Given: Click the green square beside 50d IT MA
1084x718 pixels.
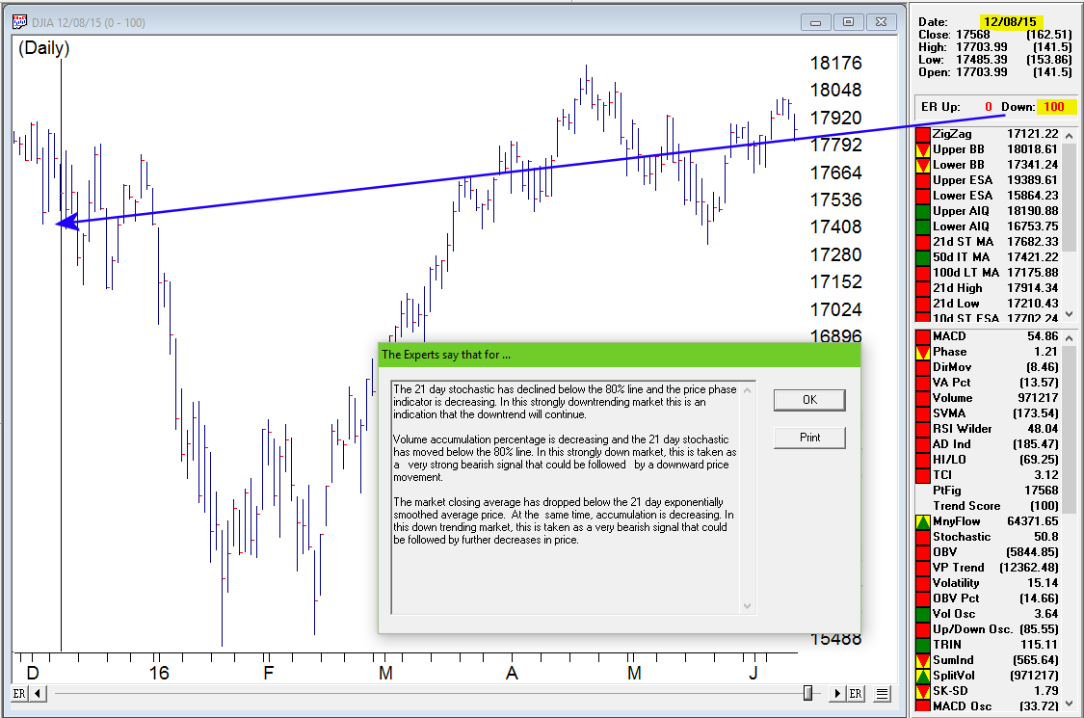Looking at the screenshot, I should point(922,257).
